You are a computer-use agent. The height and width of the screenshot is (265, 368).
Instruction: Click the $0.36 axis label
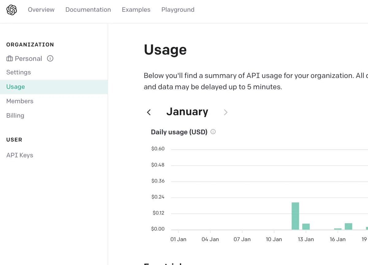pyautogui.click(x=158, y=181)
